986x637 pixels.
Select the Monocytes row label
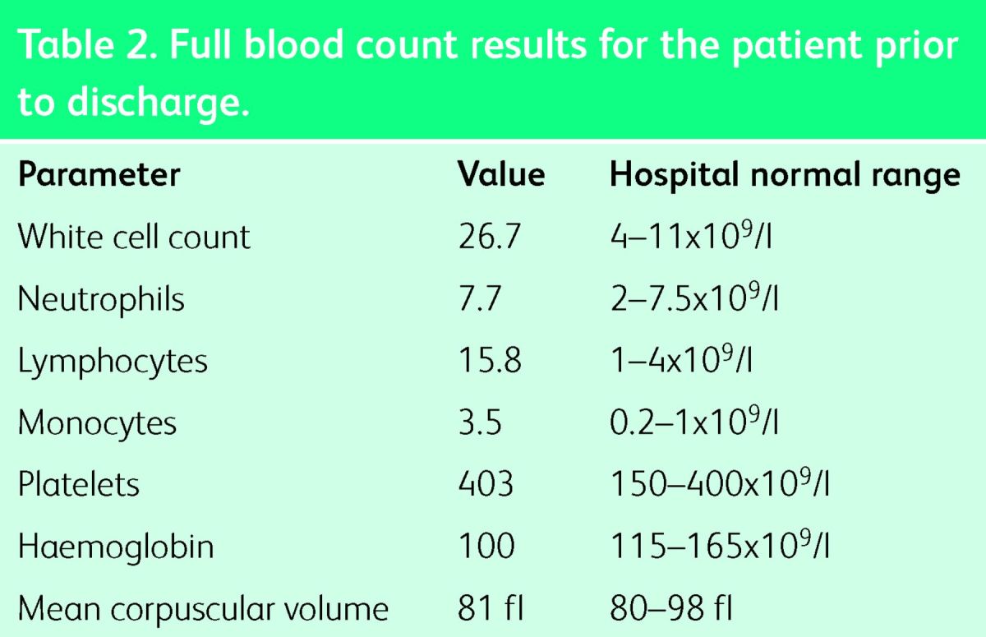click(97, 423)
